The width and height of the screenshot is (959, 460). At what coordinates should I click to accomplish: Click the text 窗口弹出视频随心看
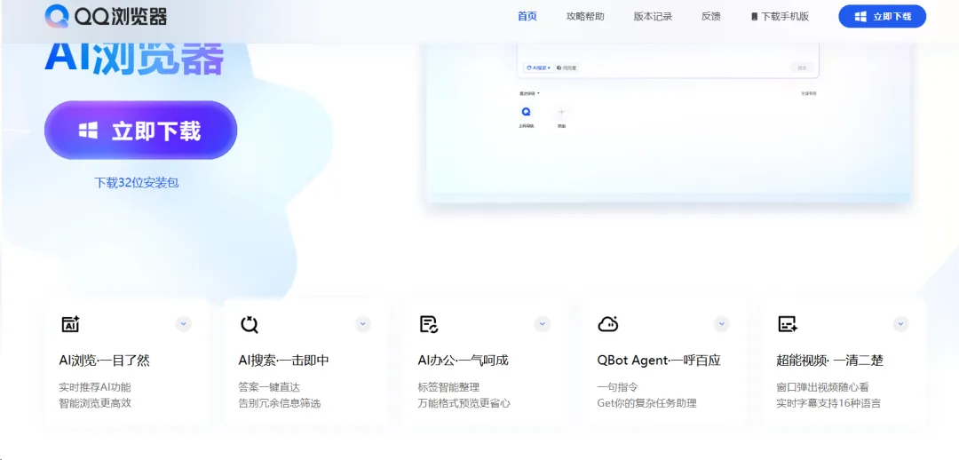pos(822,387)
